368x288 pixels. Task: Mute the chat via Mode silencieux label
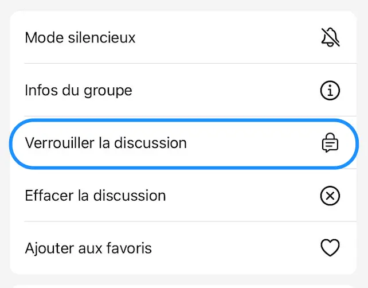(x=80, y=37)
